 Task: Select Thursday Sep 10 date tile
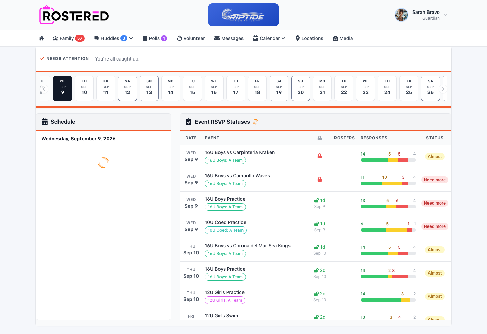[84, 88]
